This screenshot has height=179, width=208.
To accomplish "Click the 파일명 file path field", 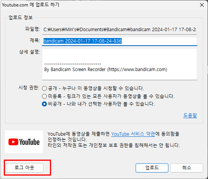I will point(120,30).
